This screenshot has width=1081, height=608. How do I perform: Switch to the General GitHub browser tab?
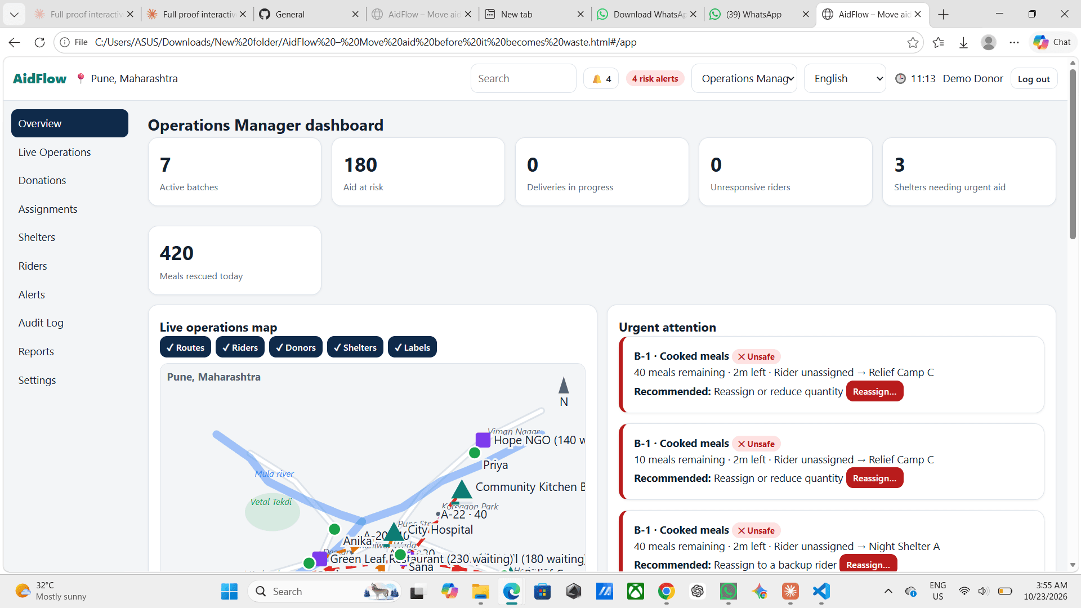pyautogui.click(x=304, y=14)
